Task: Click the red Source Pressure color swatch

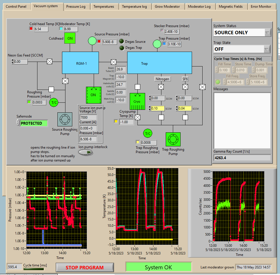Action: [x=99, y=42]
